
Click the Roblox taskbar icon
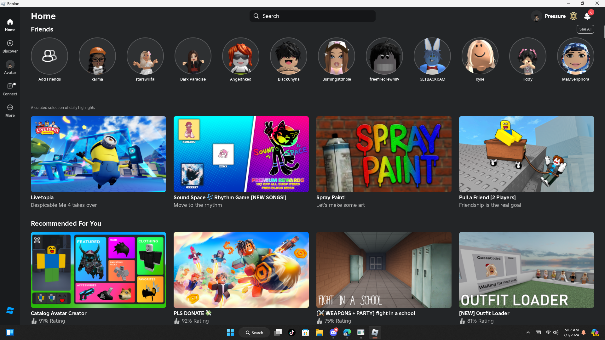[375, 332]
